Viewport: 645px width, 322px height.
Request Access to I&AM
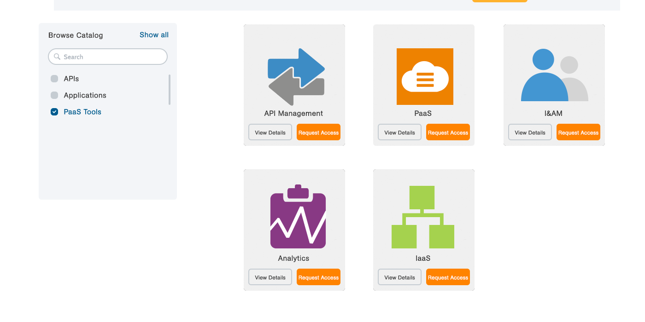(x=578, y=132)
